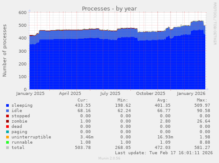The height and width of the screenshot is (163, 219).
Task: Click the 500 y-axis tick label
Action: pos(22,25)
